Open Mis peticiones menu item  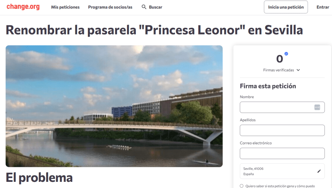(65, 7)
